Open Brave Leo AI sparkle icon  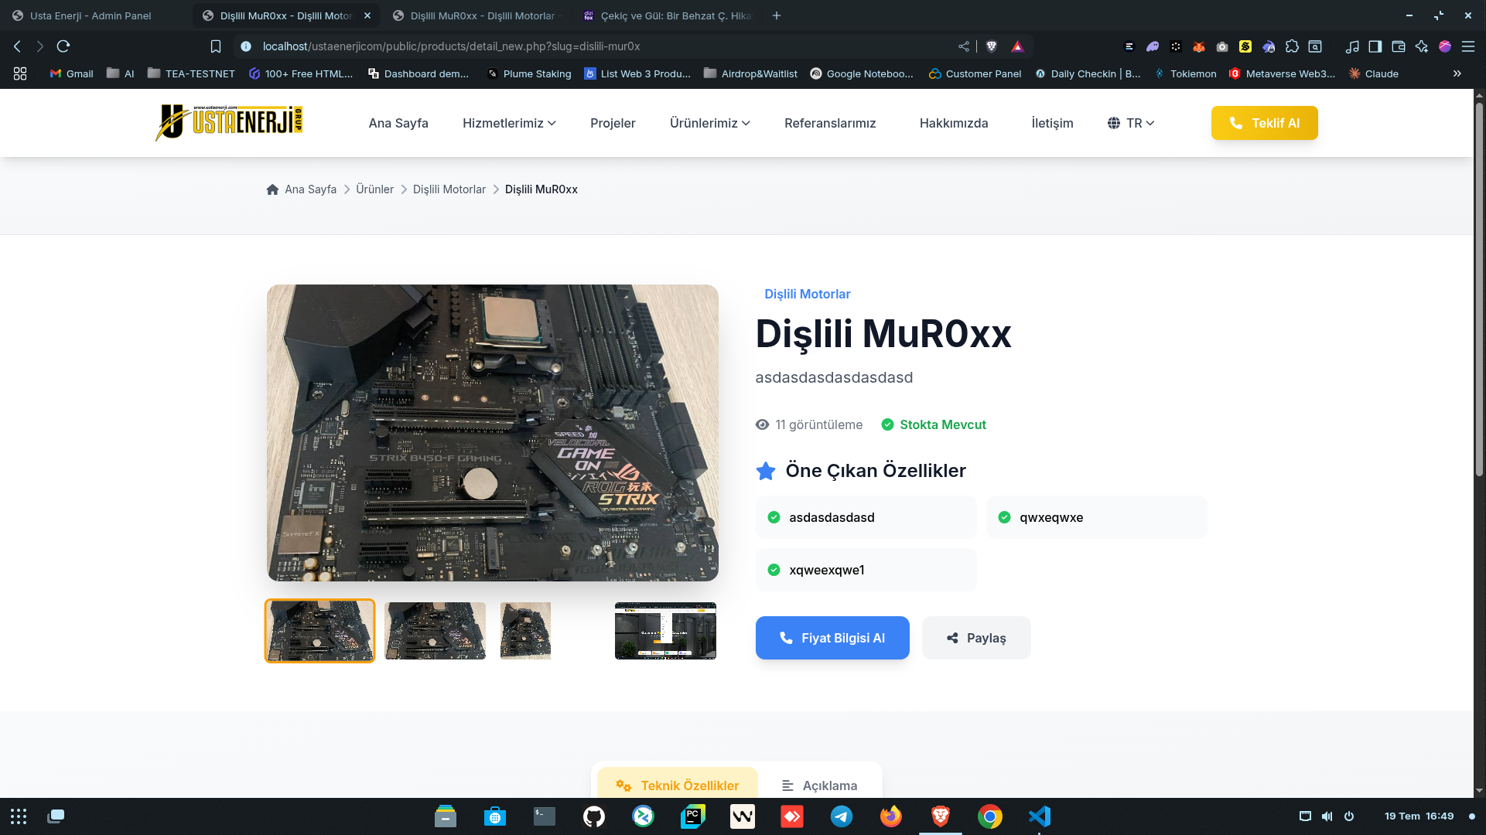point(1422,46)
